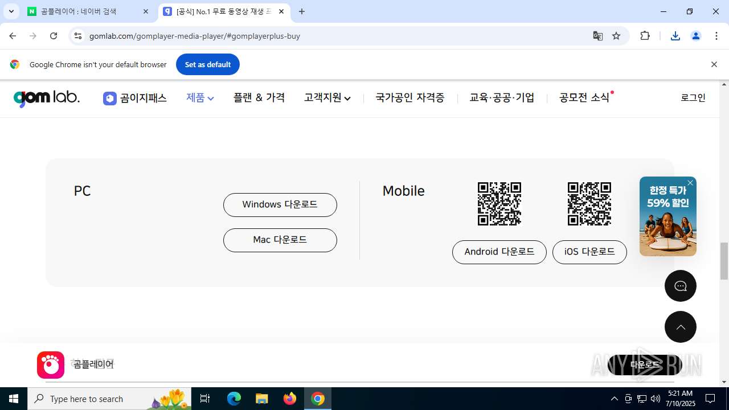The height and width of the screenshot is (410, 729).
Task: Click the Android QR code image
Action: click(x=499, y=204)
